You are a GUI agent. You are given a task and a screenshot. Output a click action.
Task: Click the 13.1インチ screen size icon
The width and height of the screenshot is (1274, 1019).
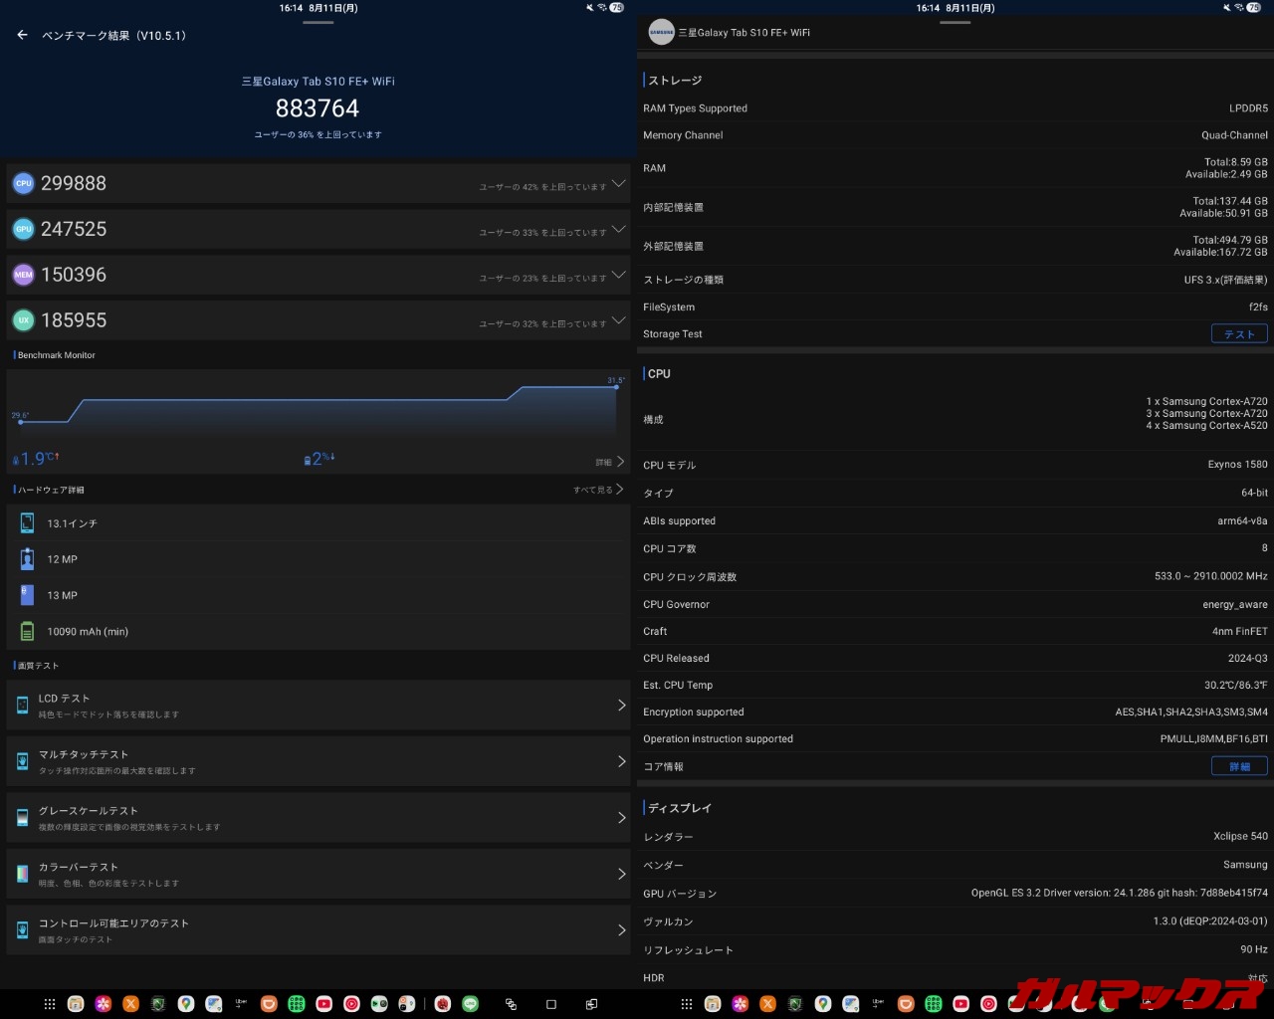tap(27, 523)
